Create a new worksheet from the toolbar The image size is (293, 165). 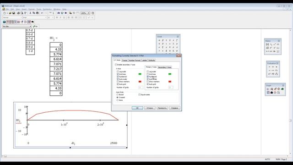pos(5,13)
